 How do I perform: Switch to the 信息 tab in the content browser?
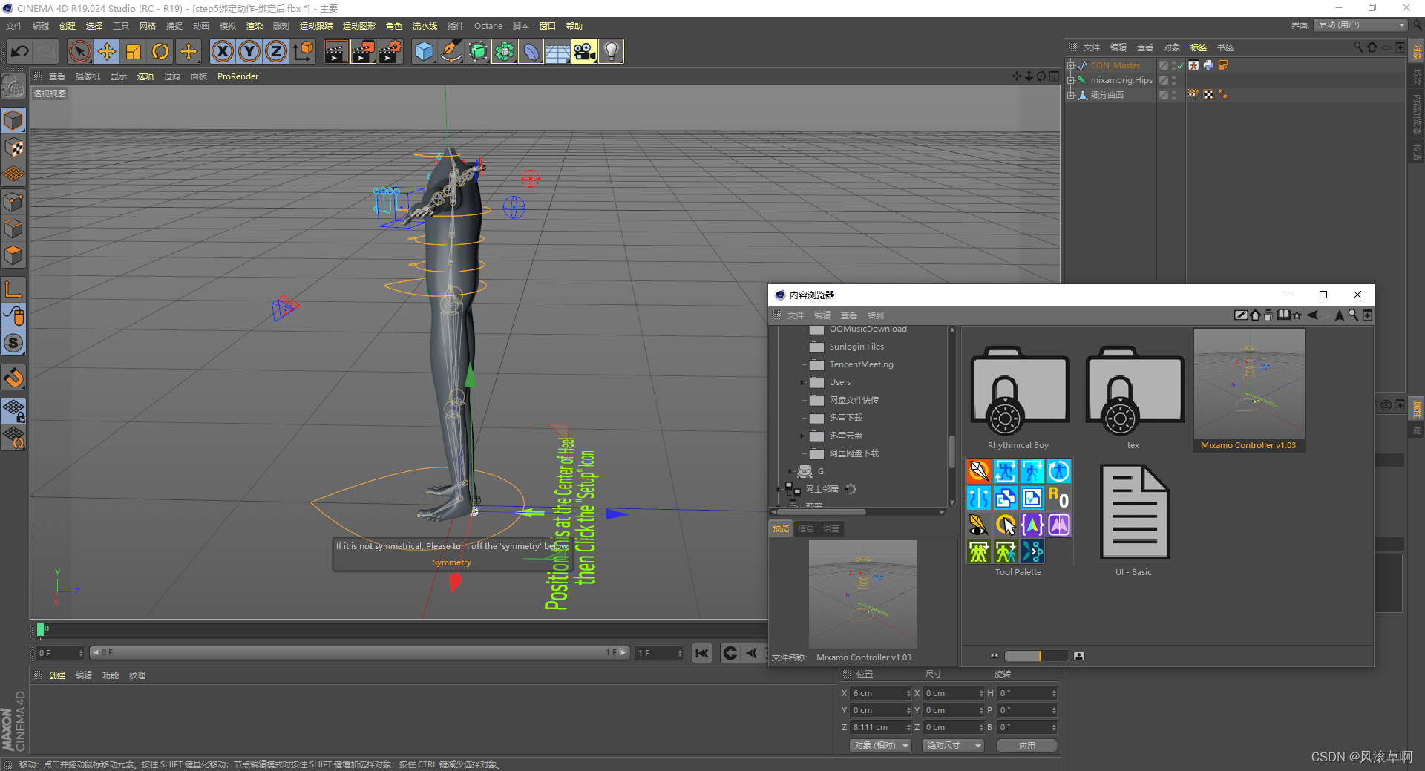point(806,528)
